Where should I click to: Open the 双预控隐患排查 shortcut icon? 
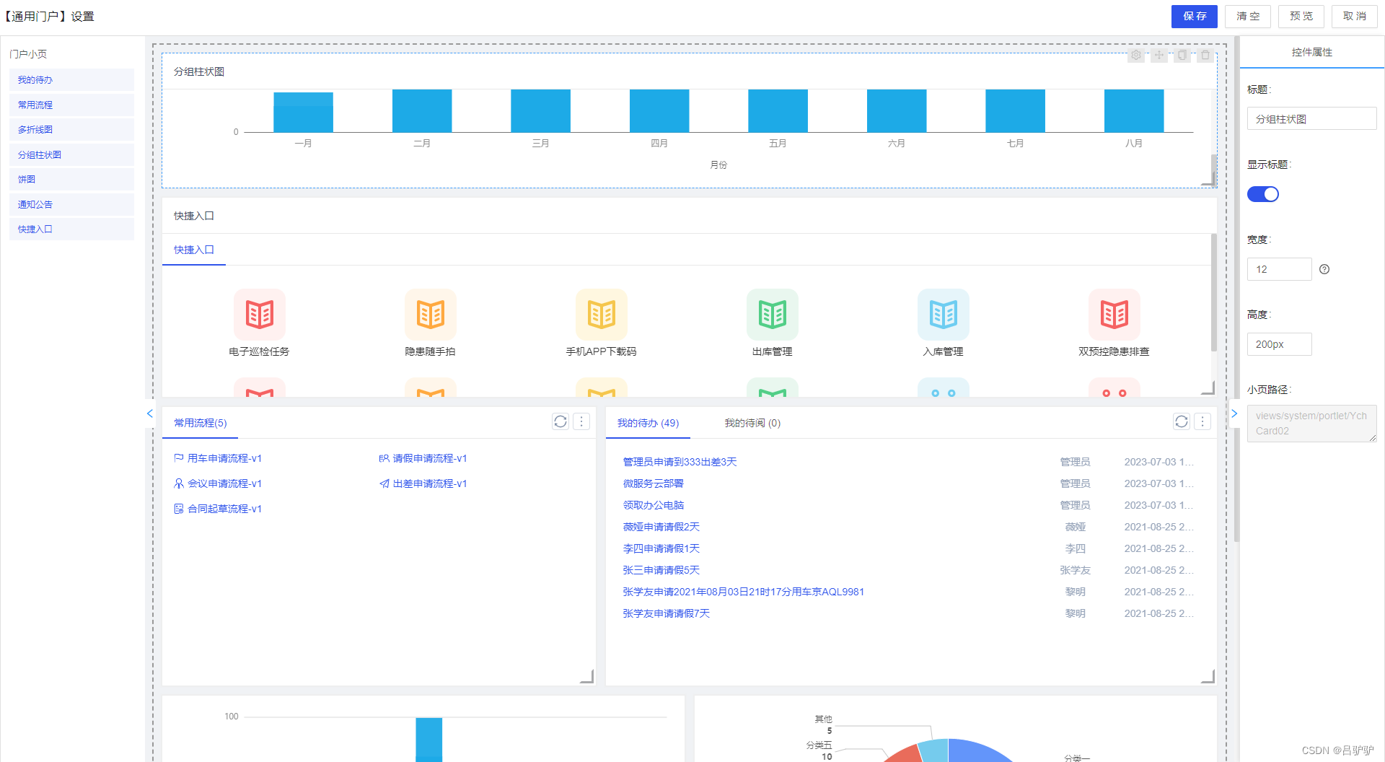click(x=1114, y=315)
